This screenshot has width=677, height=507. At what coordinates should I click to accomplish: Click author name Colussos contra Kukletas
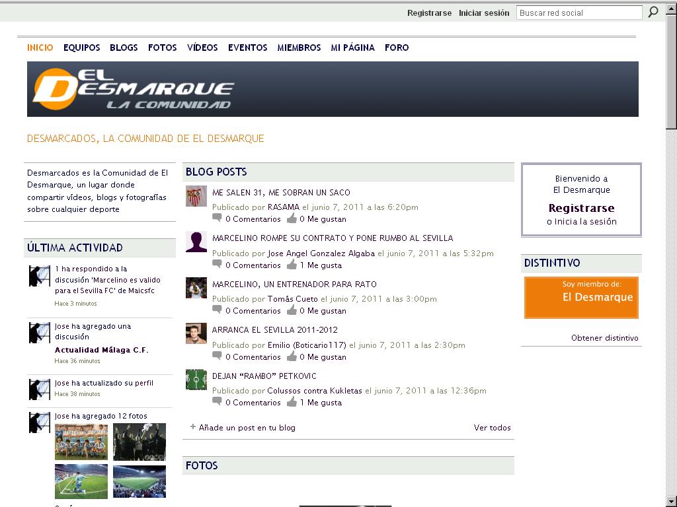(x=314, y=391)
